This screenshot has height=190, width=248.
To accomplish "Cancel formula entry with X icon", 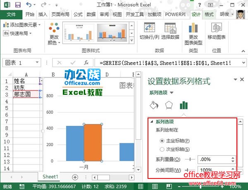I will pos(60,63).
